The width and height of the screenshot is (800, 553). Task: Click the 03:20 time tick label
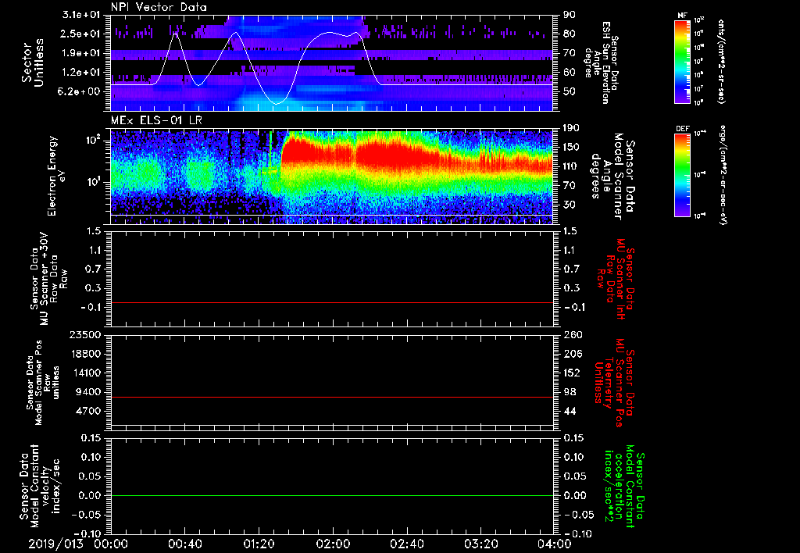(x=480, y=544)
